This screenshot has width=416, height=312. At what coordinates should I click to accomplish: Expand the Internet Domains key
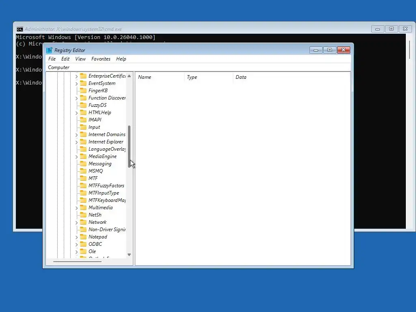click(76, 135)
